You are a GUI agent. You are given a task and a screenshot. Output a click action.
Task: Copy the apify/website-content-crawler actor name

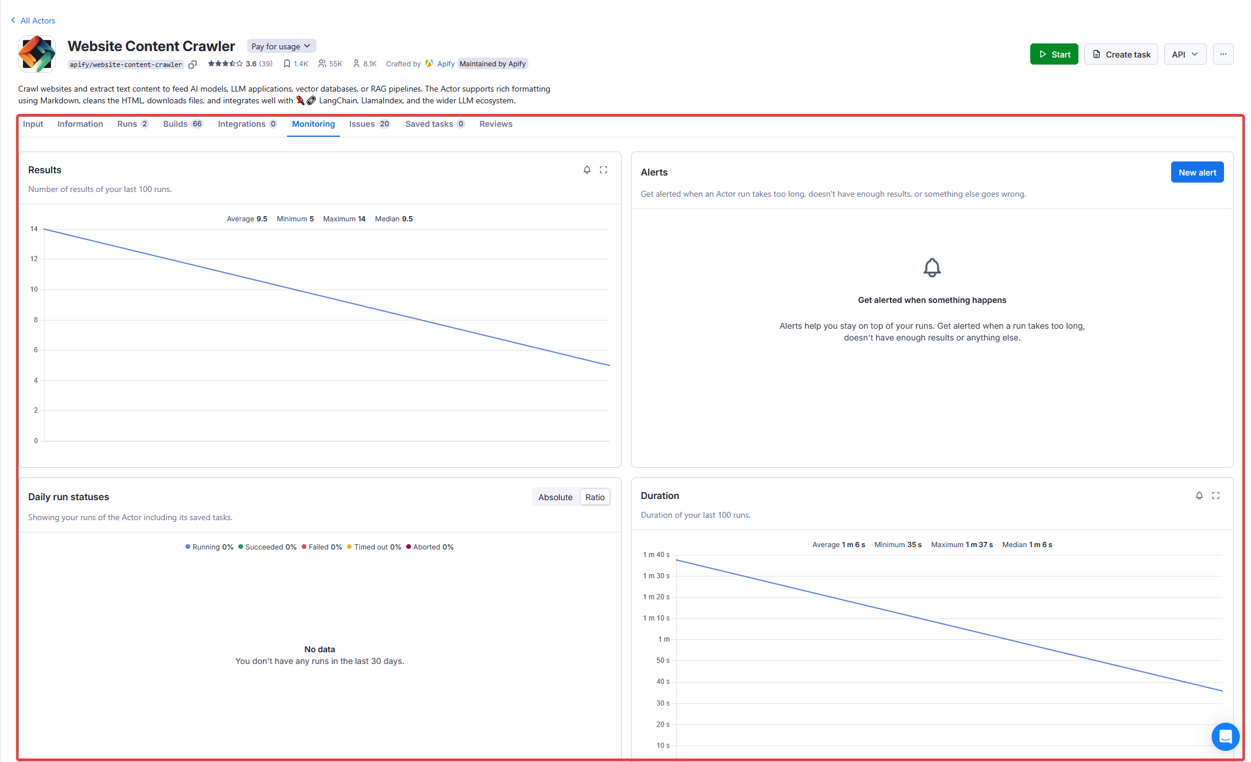pyautogui.click(x=193, y=65)
